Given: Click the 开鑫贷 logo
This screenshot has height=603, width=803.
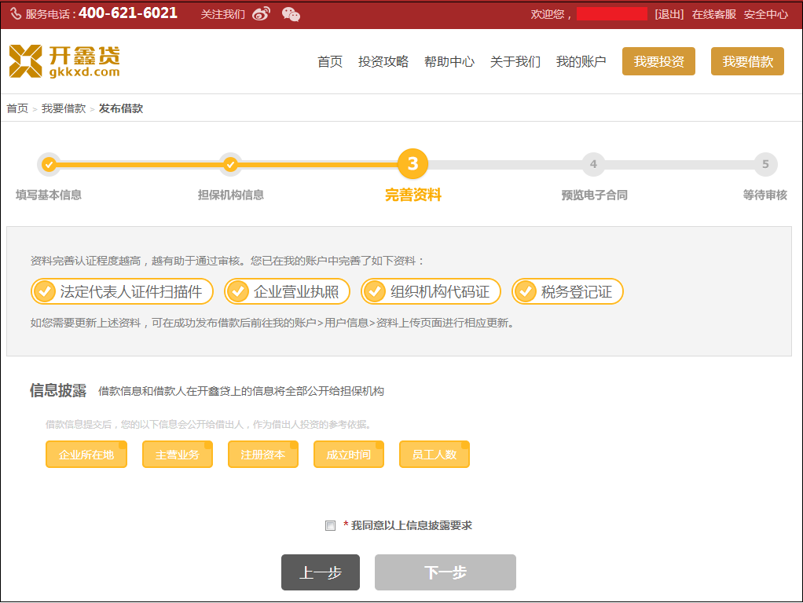Looking at the screenshot, I should [64, 61].
